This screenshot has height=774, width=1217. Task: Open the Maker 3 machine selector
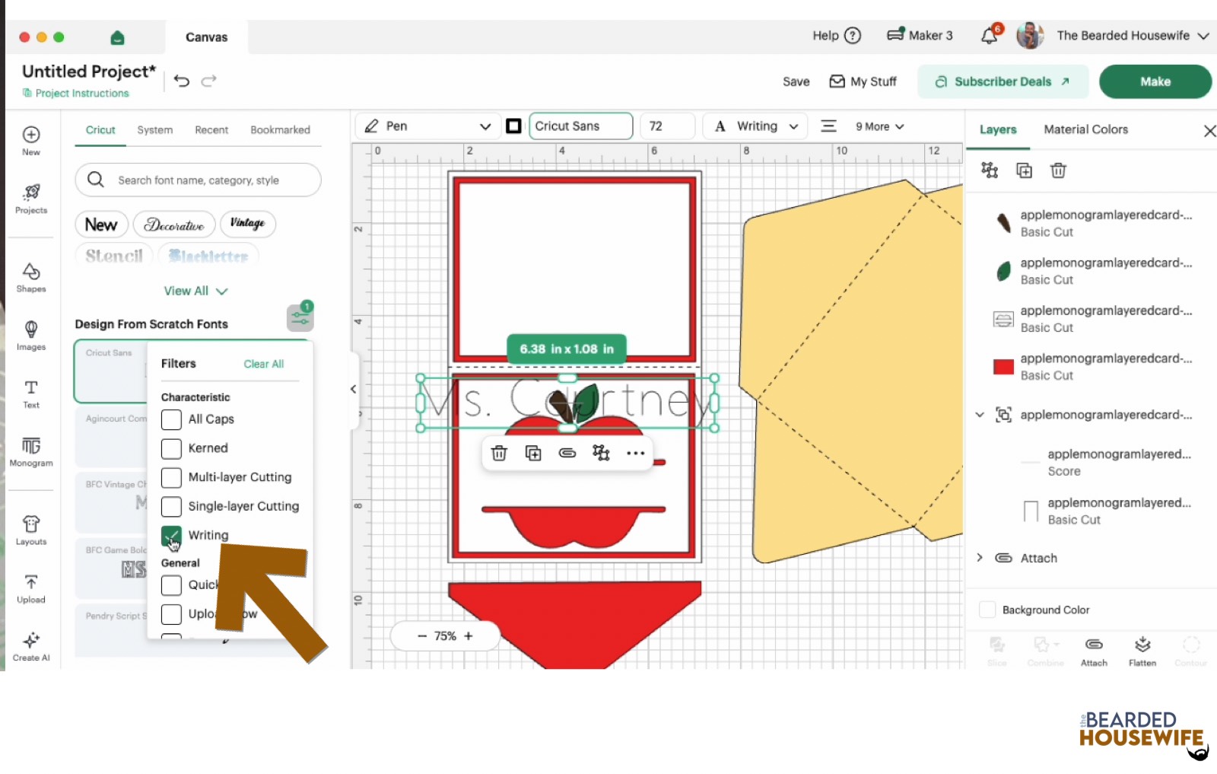pos(920,36)
